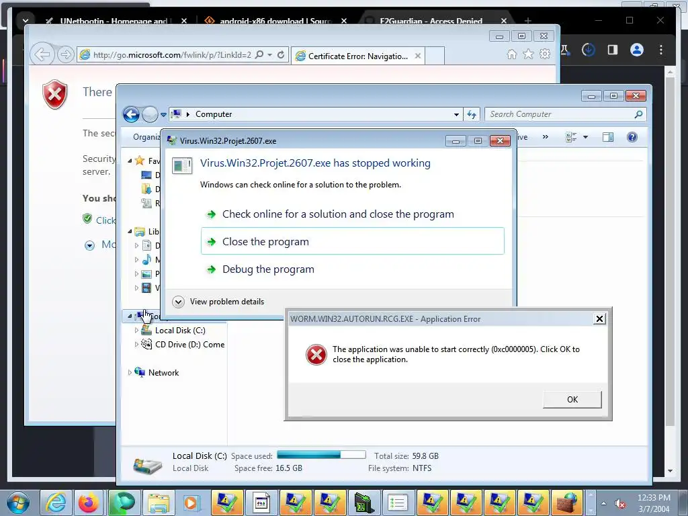Switch to android-x86 download Chrome tab
688x516 pixels.
click(x=275, y=21)
